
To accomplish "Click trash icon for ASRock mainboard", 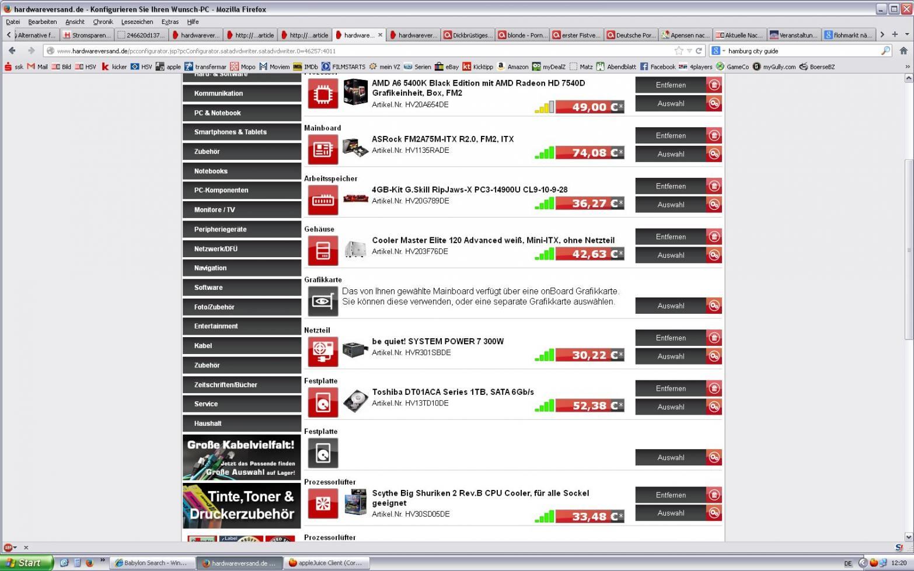I will coord(714,135).
